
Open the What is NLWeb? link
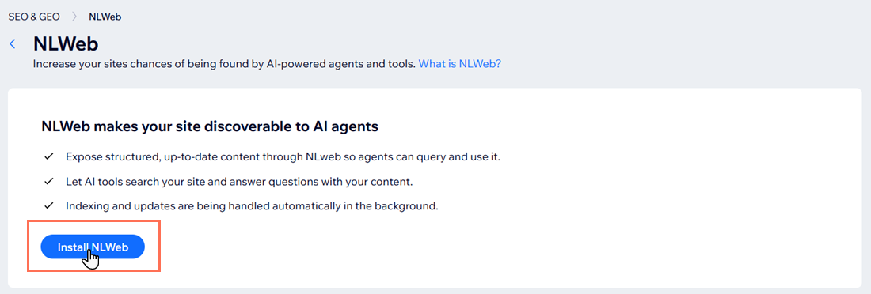pyautogui.click(x=459, y=64)
